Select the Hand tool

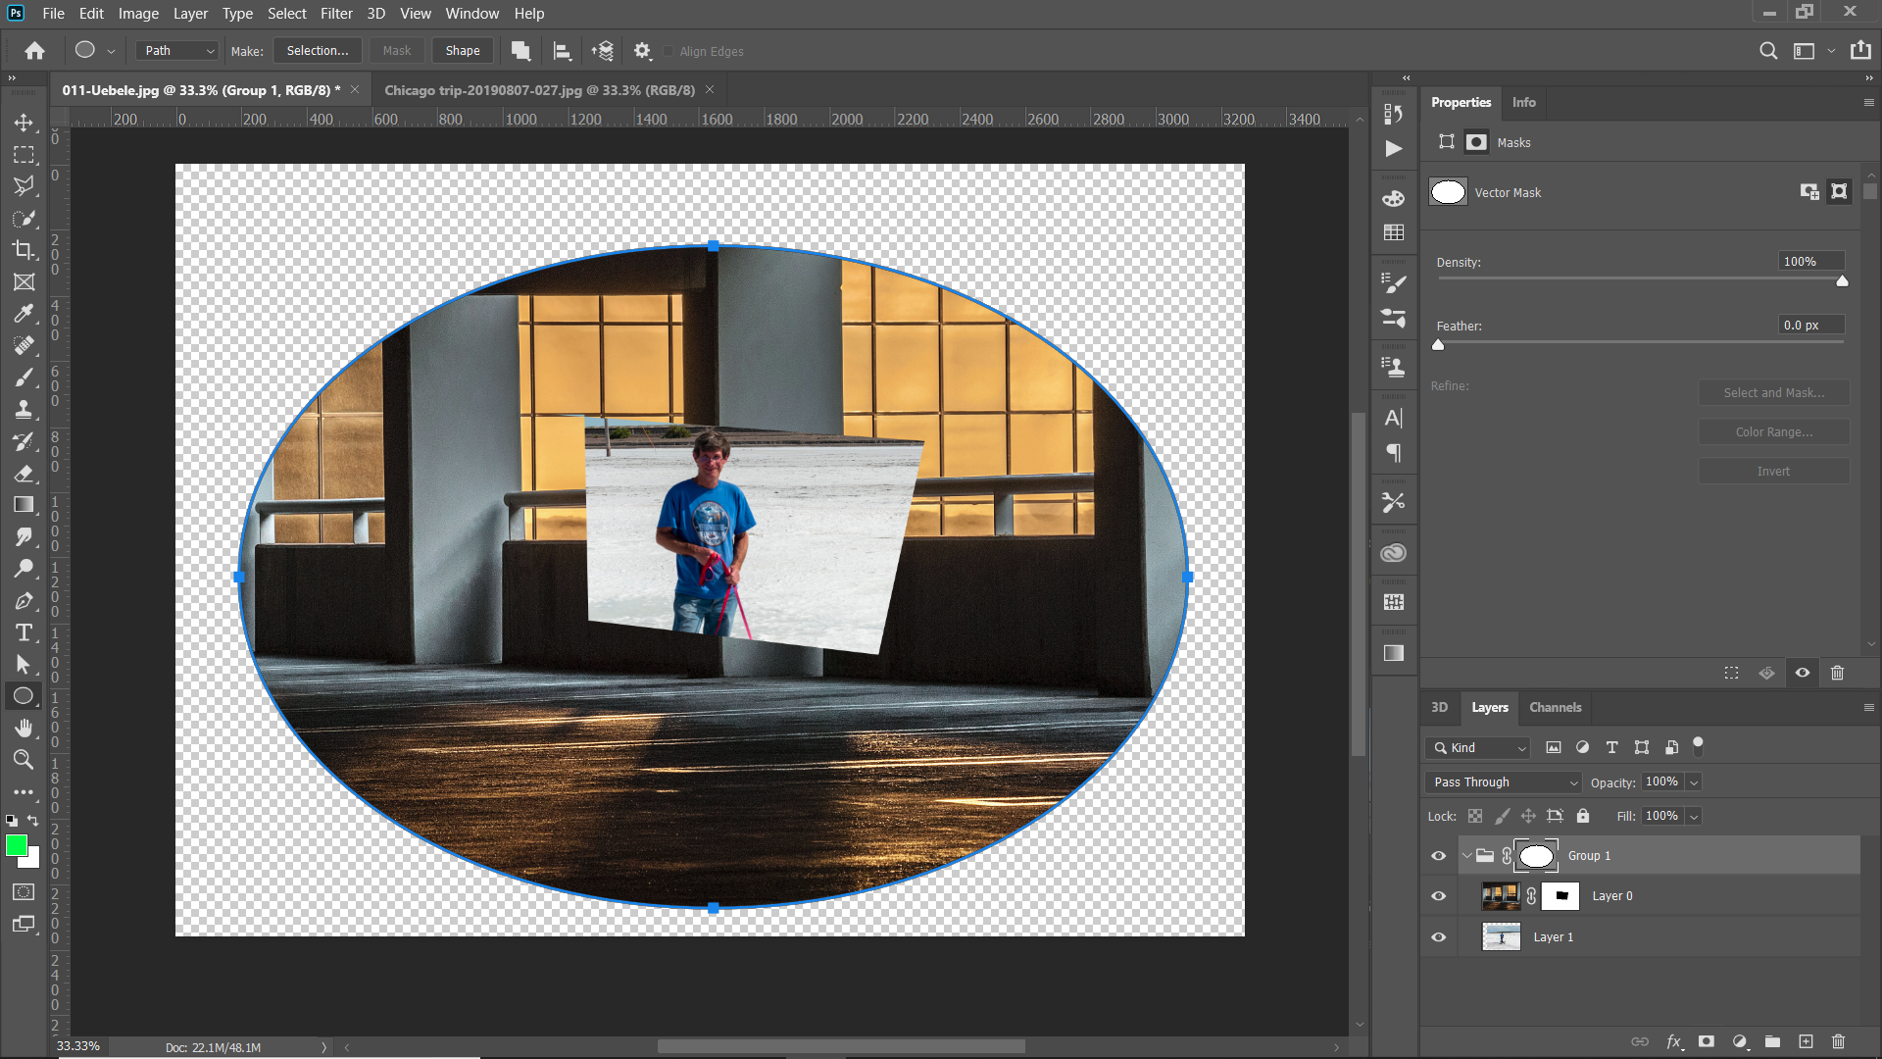click(x=24, y=728)
